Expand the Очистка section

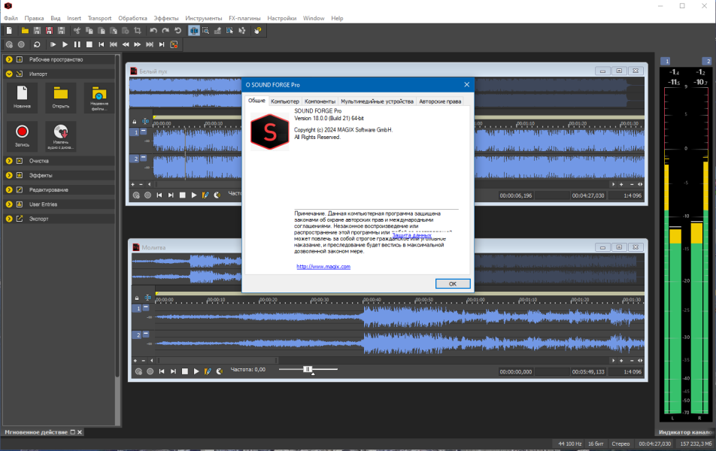click(9, 161)
